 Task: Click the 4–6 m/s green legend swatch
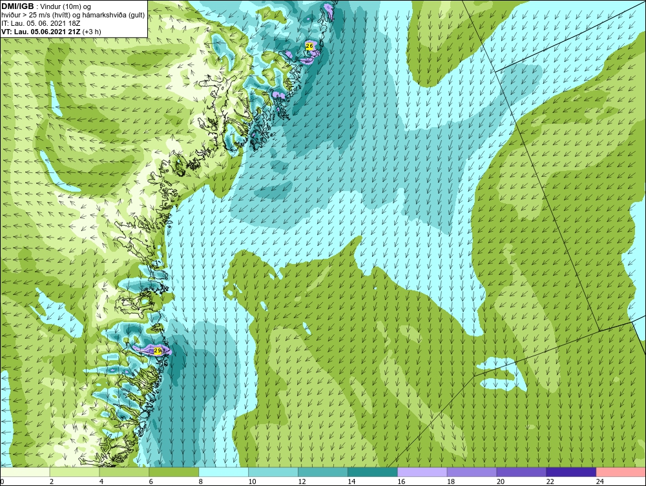click(x=124, y=472)
